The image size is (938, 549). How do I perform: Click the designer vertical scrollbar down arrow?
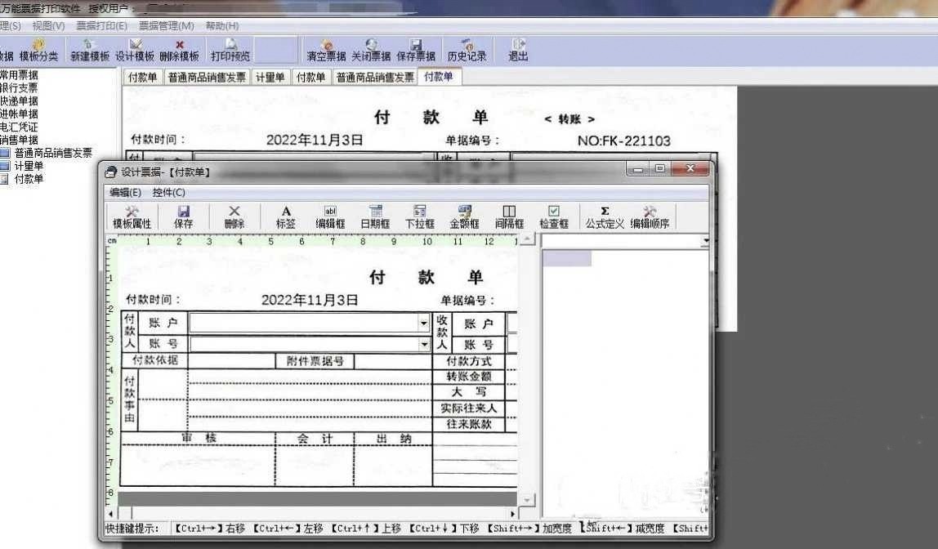tap(526, 500)
